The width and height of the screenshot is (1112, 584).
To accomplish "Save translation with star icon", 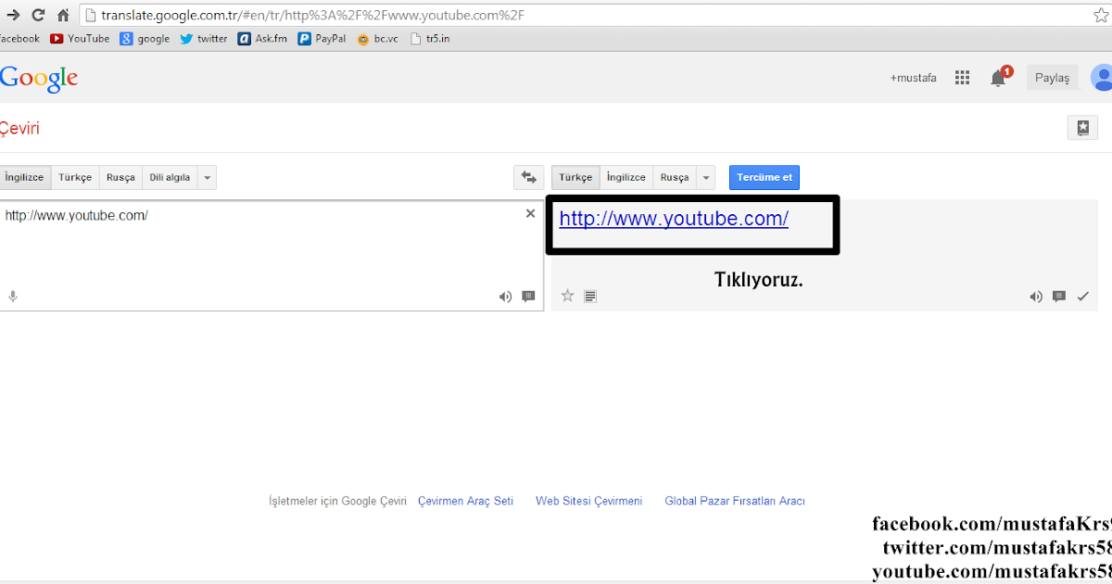I will [x=567, y=296].
